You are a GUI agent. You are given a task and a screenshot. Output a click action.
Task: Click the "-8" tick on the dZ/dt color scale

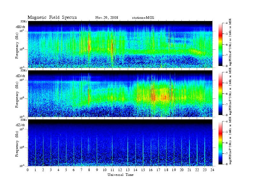tap(226, 164)
